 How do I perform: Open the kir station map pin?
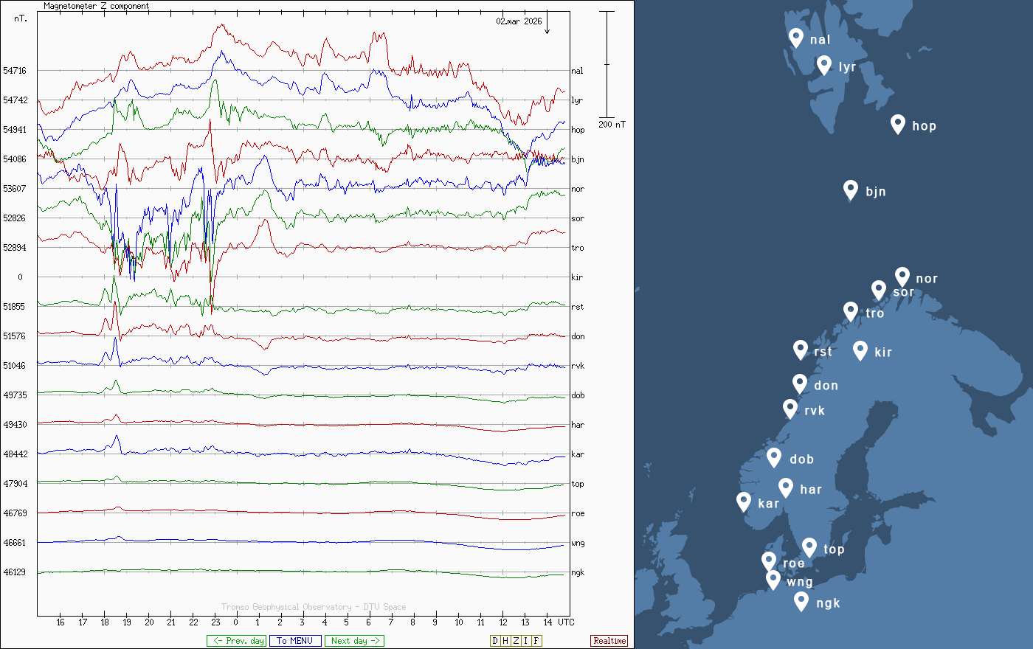point(860,350)
